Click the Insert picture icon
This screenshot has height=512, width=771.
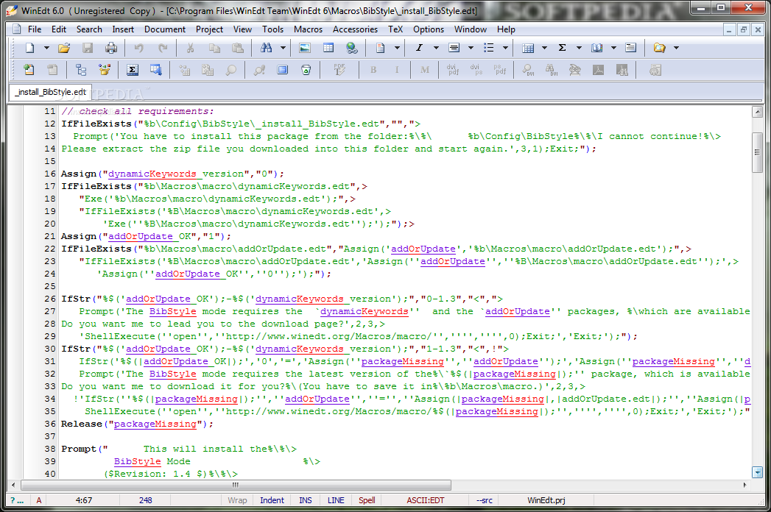click(305, 48)
